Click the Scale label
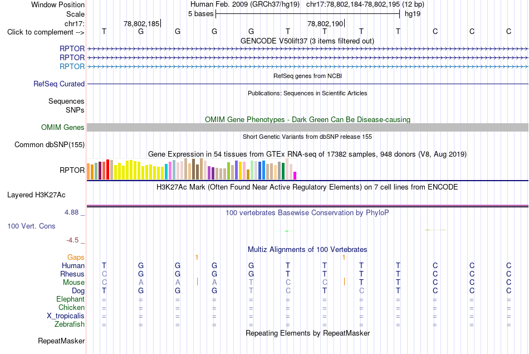This screenshot has height=354, width=529. 75,14
